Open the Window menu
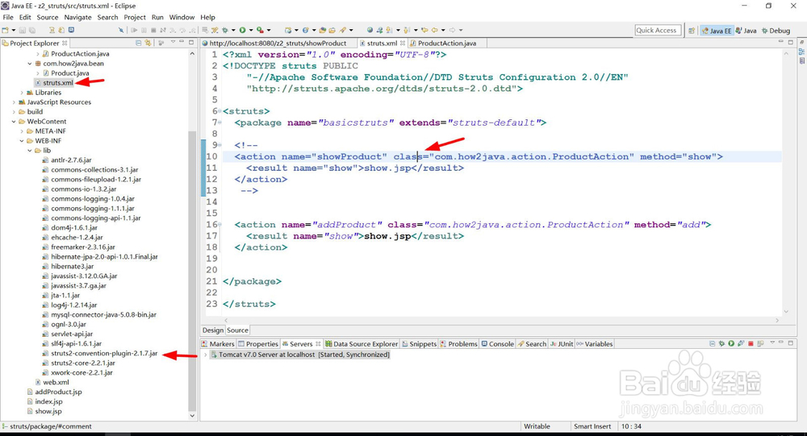Image resolution: width=807 pixels, height=436 pixels. [x=182, y=17]
